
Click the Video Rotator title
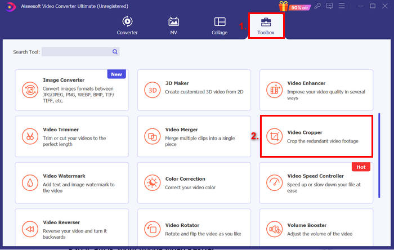[x=182, y=225]
